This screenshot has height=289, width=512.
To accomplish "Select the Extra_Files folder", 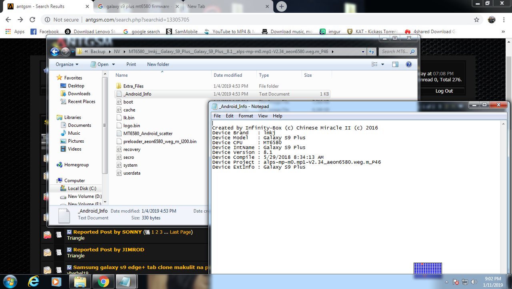I will tap(133, 86).
